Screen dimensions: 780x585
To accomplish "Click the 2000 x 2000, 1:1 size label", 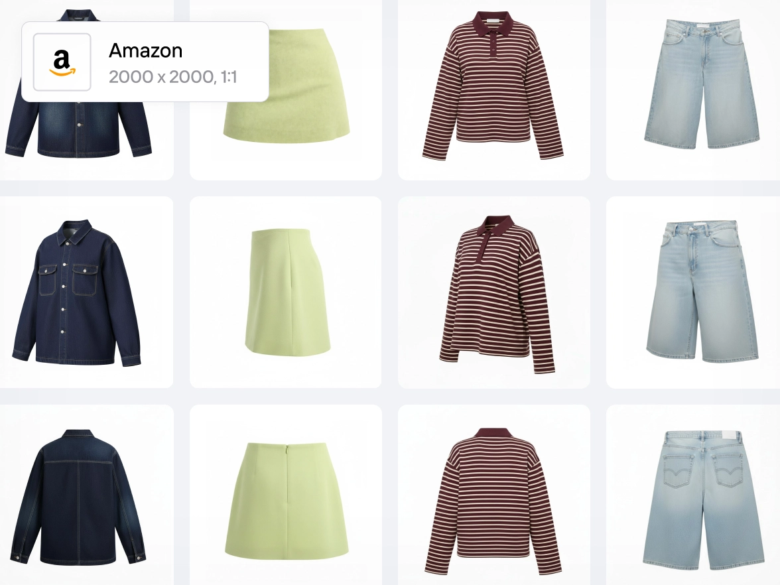I will pyautogui.click(x=172, y=77).
